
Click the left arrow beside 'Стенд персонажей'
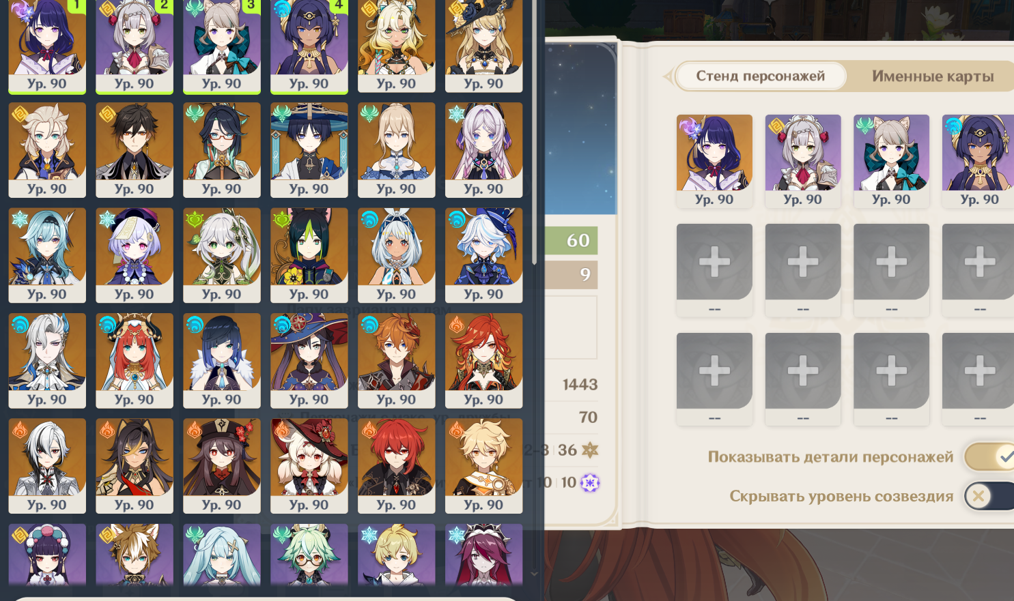(667, 76)
